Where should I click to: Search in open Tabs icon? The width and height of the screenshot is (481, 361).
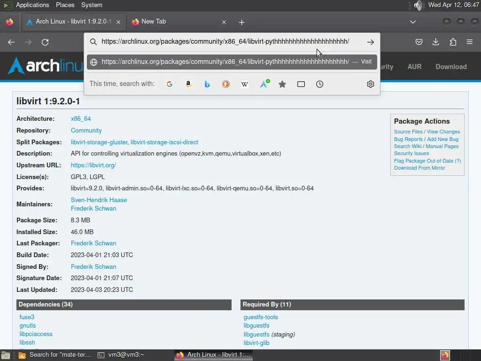(x=301, y=84)
